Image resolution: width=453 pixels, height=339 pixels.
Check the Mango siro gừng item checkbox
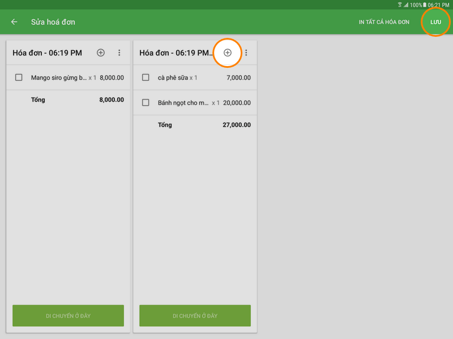19,77
